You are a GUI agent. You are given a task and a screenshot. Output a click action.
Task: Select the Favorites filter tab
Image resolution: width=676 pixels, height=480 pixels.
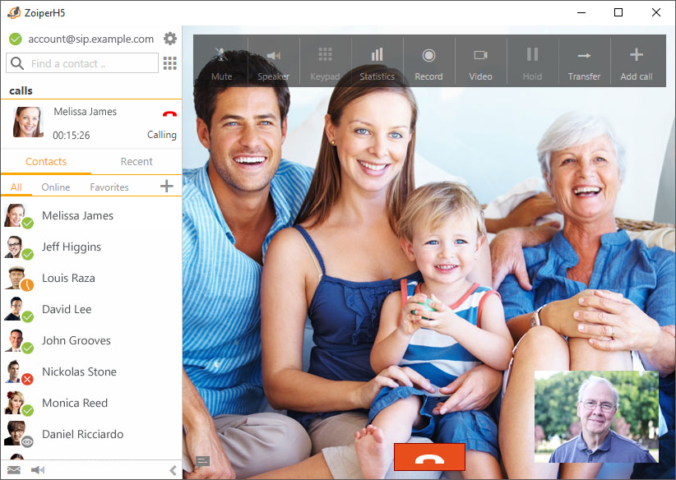109,187
